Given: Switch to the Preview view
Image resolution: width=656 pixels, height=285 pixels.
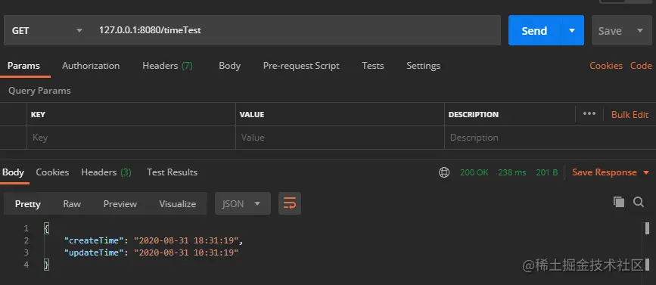Looking at the screenshot, I should [120, 204].
